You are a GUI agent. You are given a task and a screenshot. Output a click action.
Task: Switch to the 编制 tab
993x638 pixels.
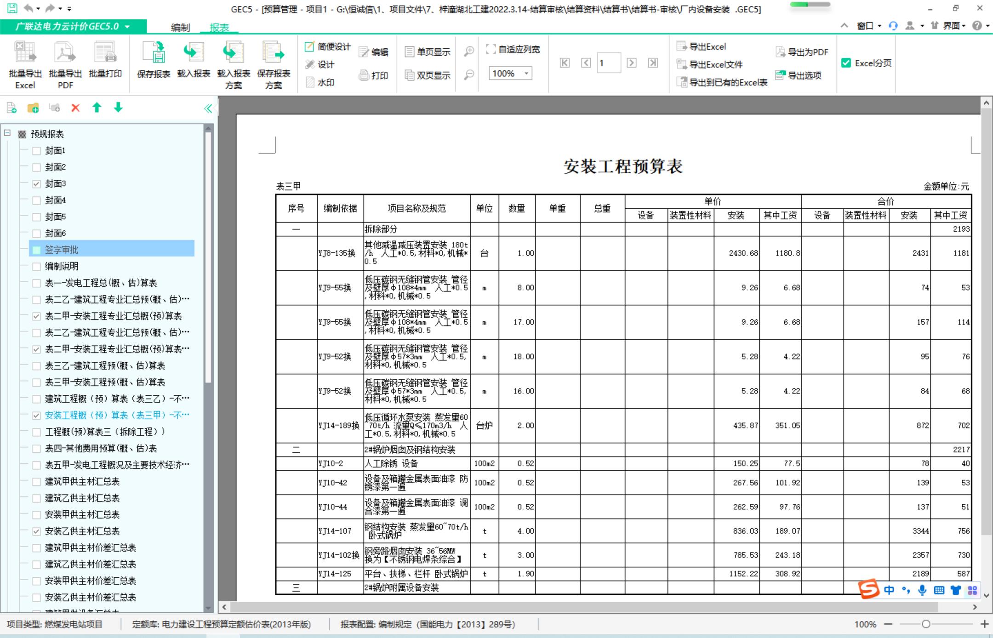coord(180,28)
